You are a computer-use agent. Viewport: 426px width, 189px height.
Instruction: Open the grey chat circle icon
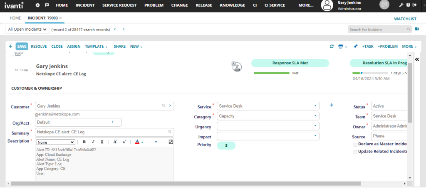point(384,5)
